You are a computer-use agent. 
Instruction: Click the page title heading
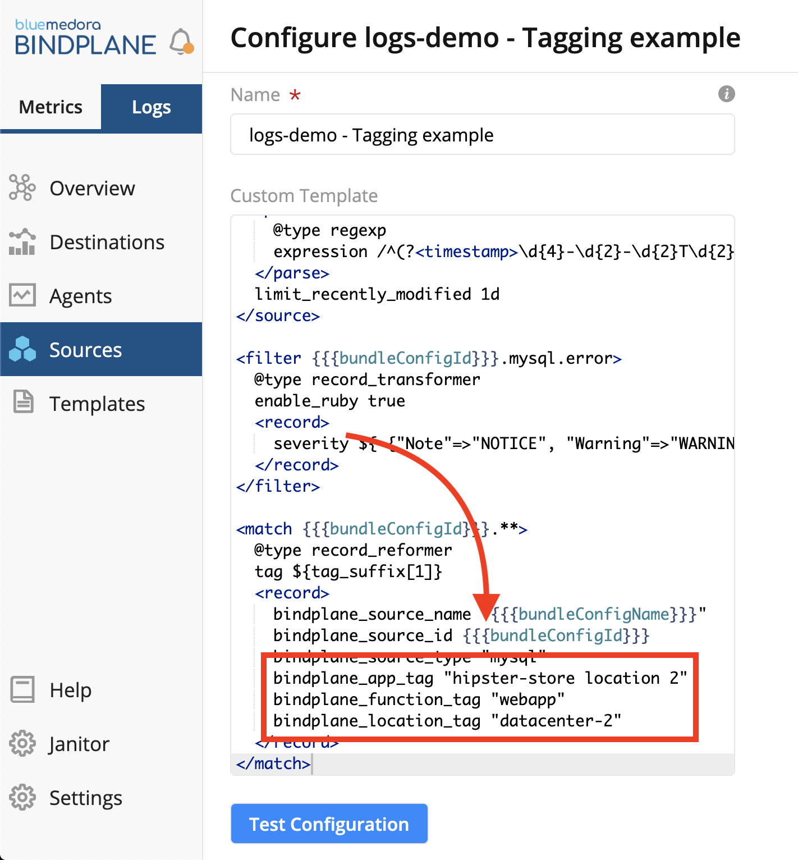(x=485, y=38)
